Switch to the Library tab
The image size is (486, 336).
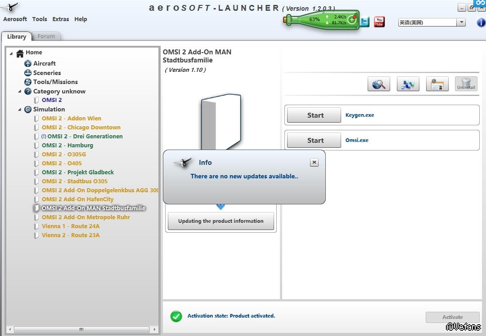click(17, 36)
